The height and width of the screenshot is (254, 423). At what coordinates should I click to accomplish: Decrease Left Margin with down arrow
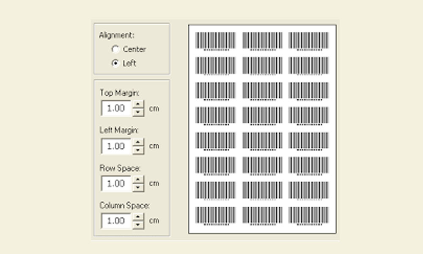pyautogui.click(x=138, y=150)
